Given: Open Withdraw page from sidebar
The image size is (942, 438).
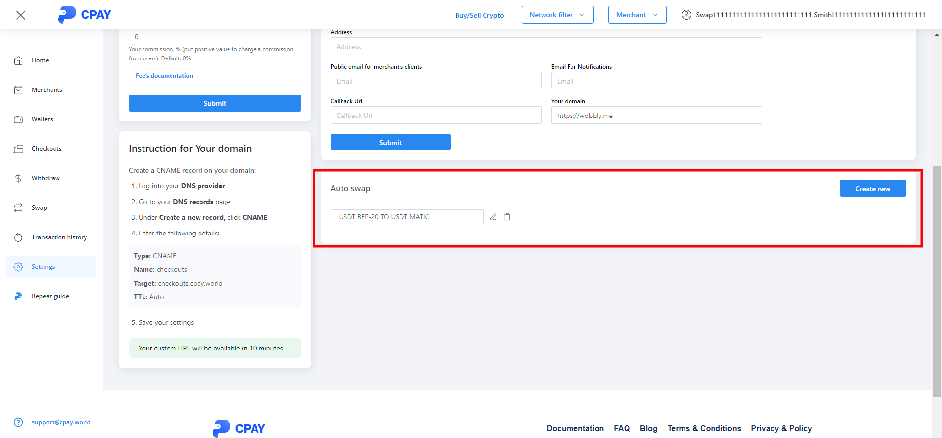Looking at the screenshot, I should tap(46, 178).
